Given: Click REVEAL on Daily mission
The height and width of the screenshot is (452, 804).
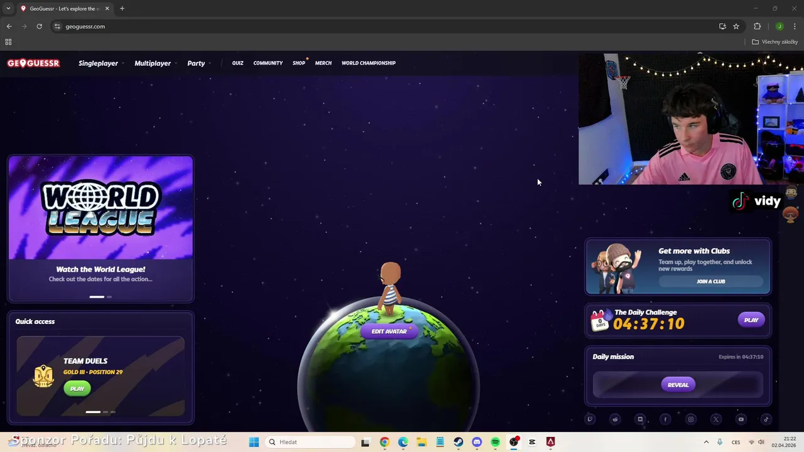Looking at the screenshot, I should [x=678, y=385].
